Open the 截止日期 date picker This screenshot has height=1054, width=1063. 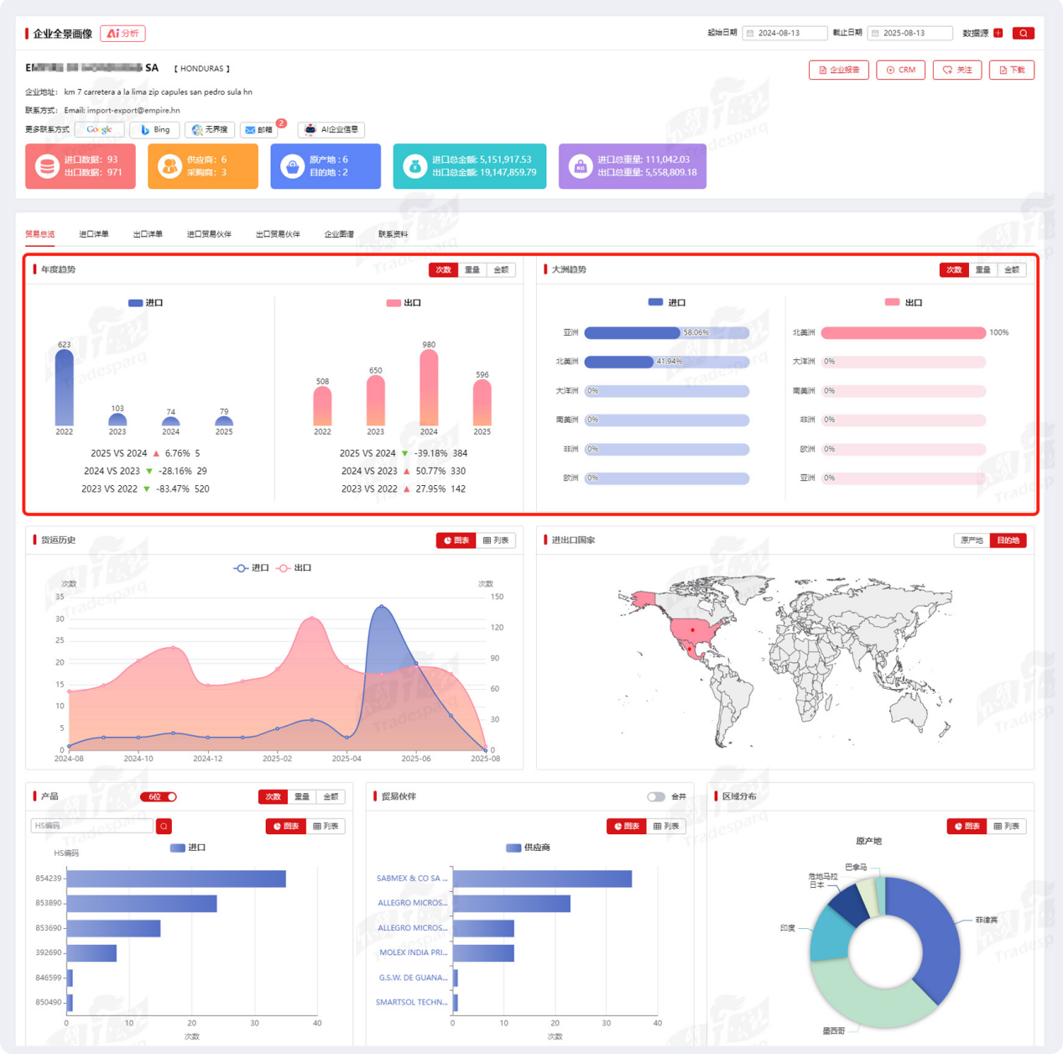pyautogui.click(x=909, y=34)
